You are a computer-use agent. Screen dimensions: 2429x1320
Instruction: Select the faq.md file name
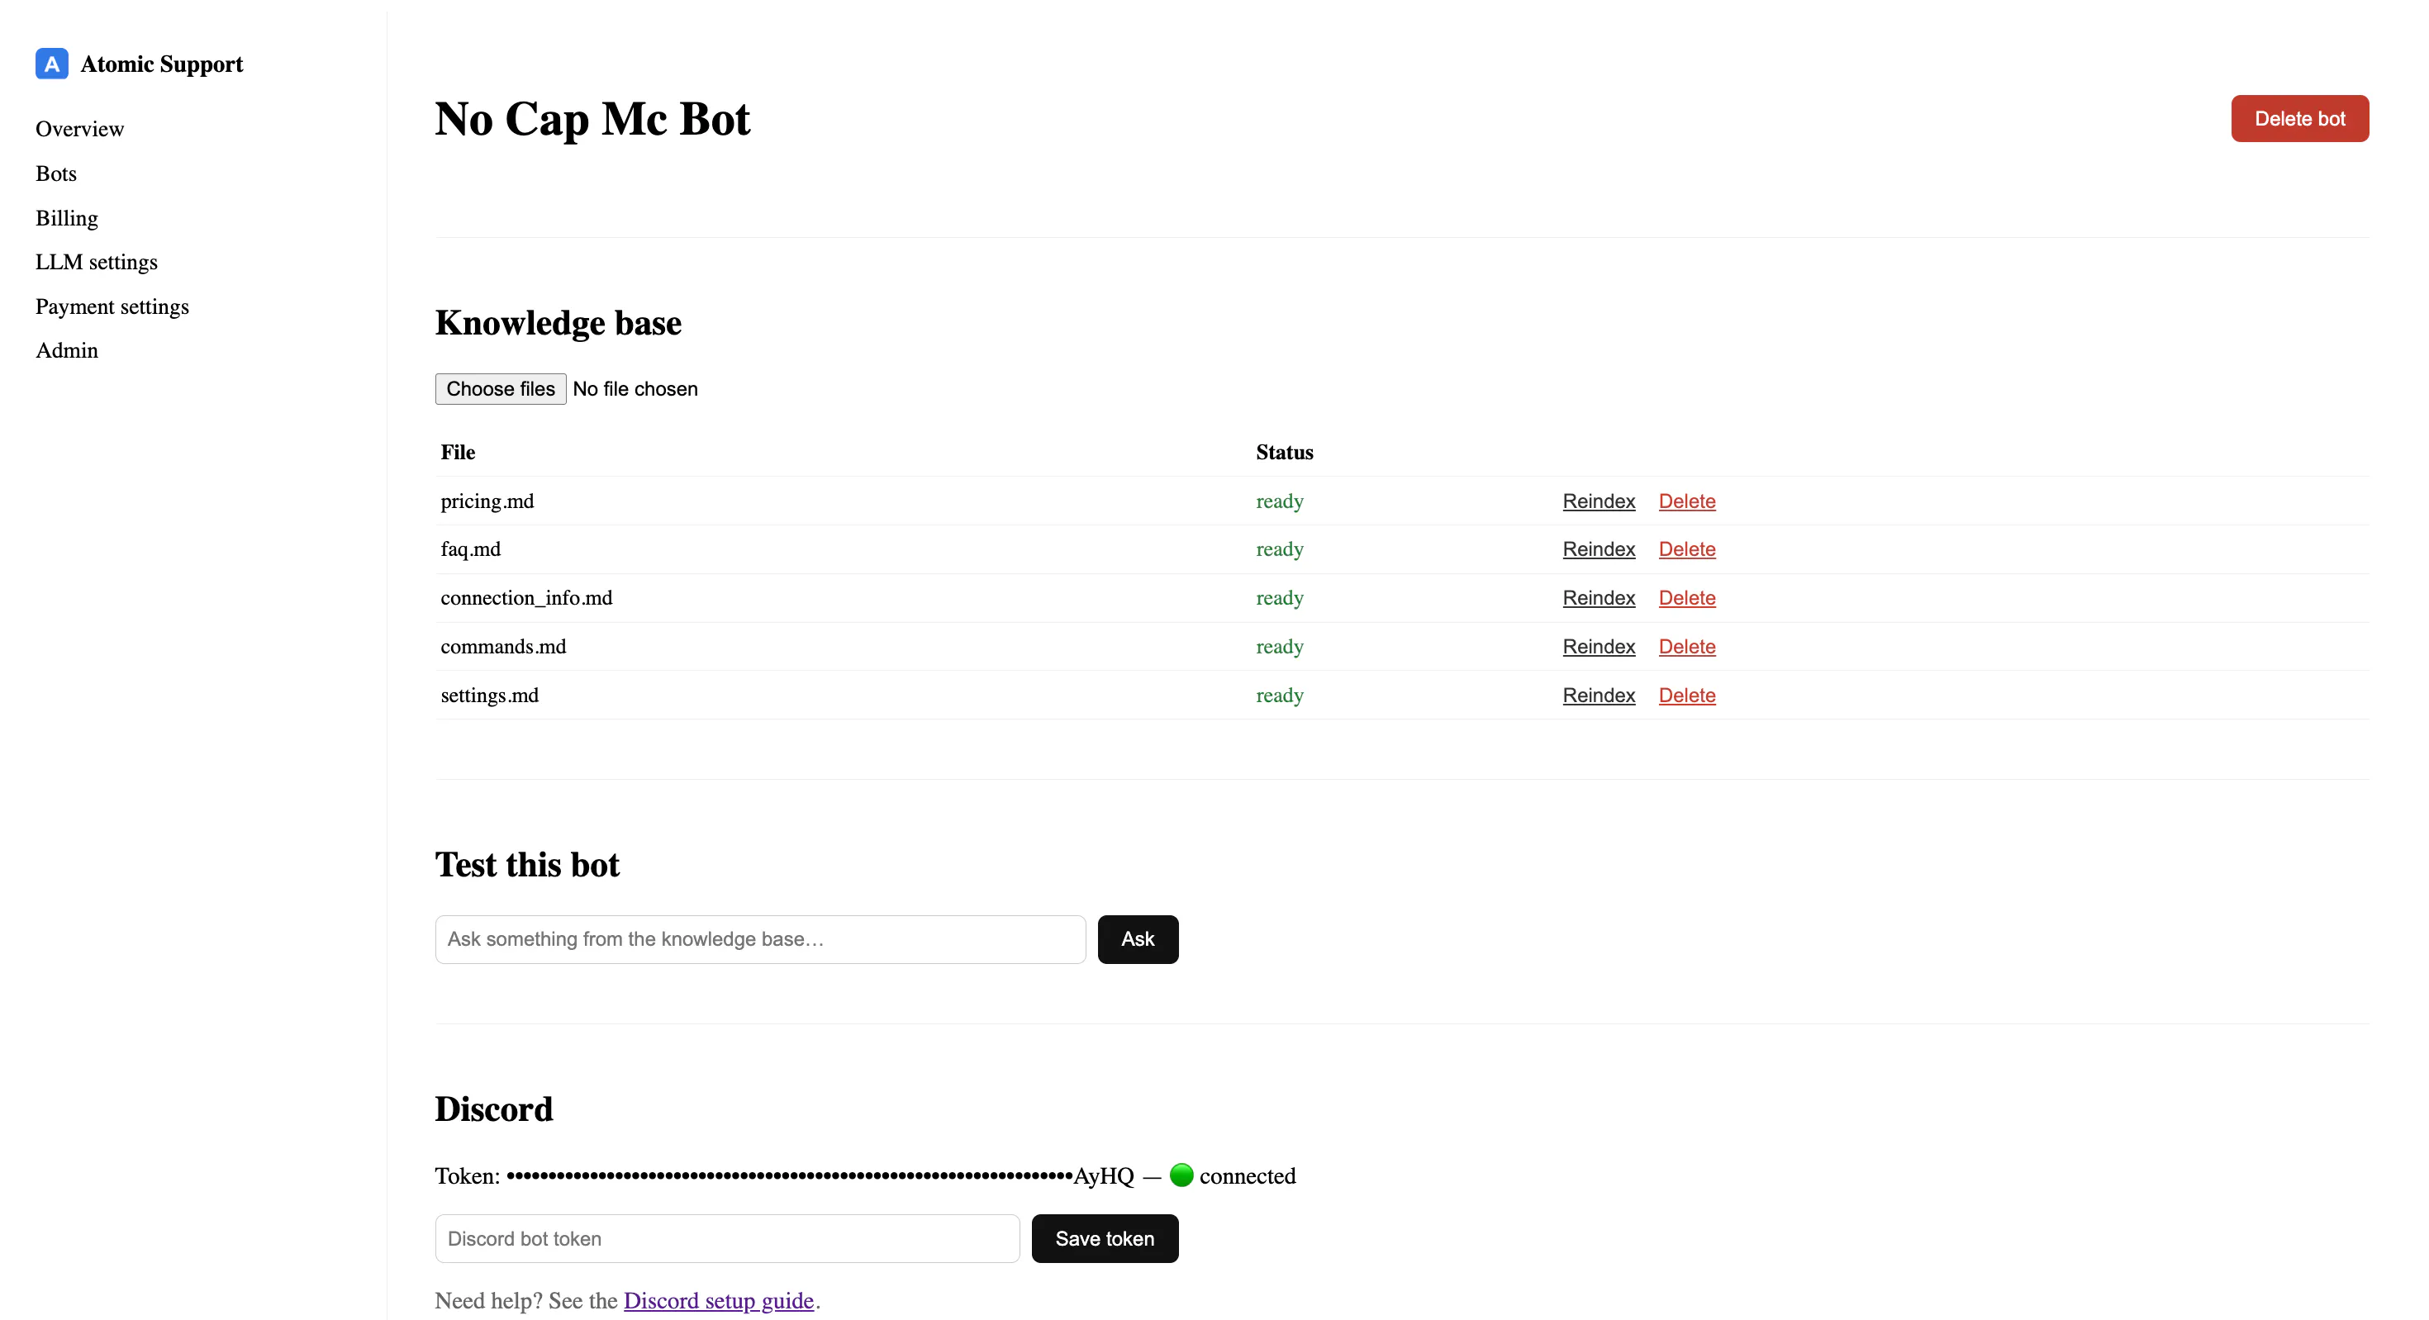[x=469, y=549]
